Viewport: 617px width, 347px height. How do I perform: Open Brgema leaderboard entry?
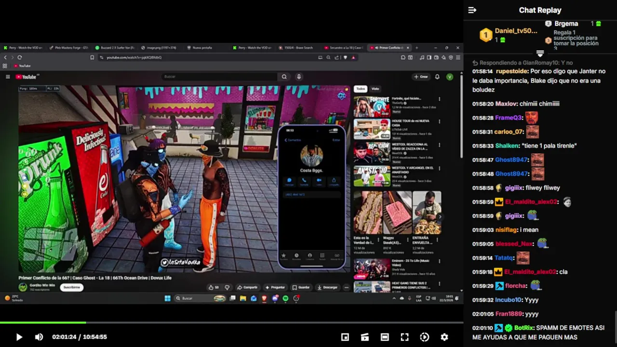573,24
